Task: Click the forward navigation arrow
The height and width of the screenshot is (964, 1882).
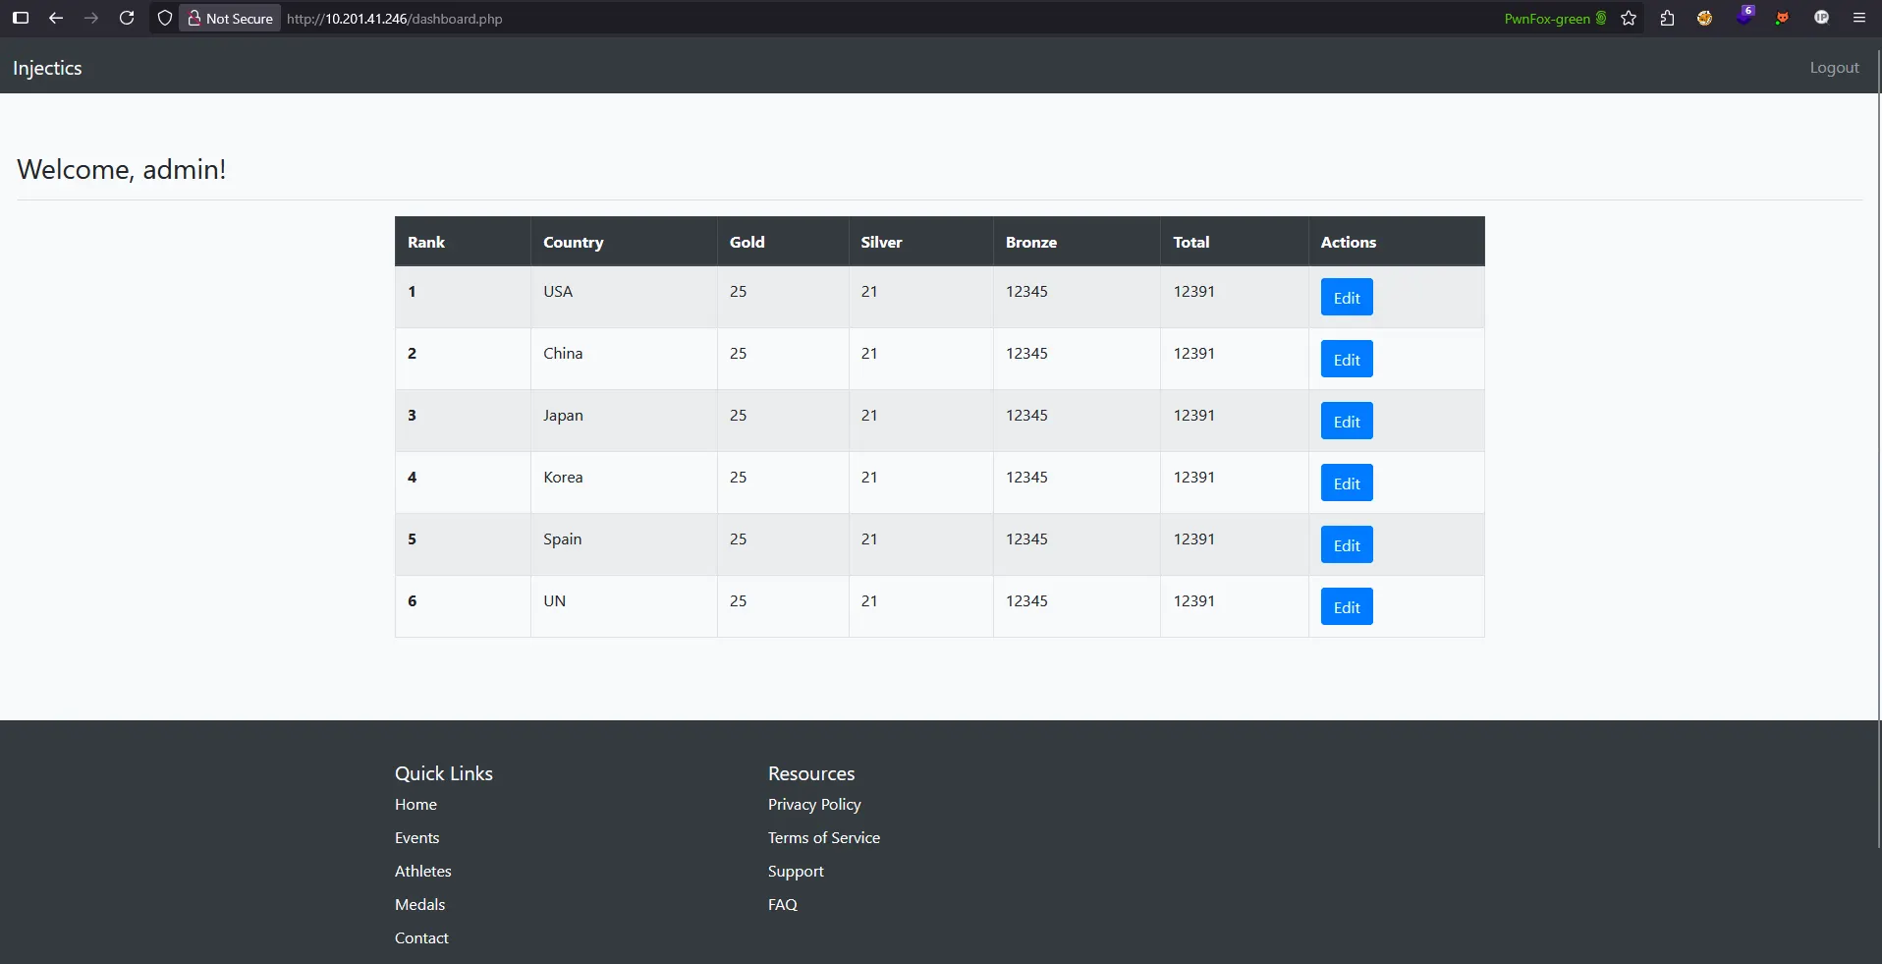Action: click(91, 18)
